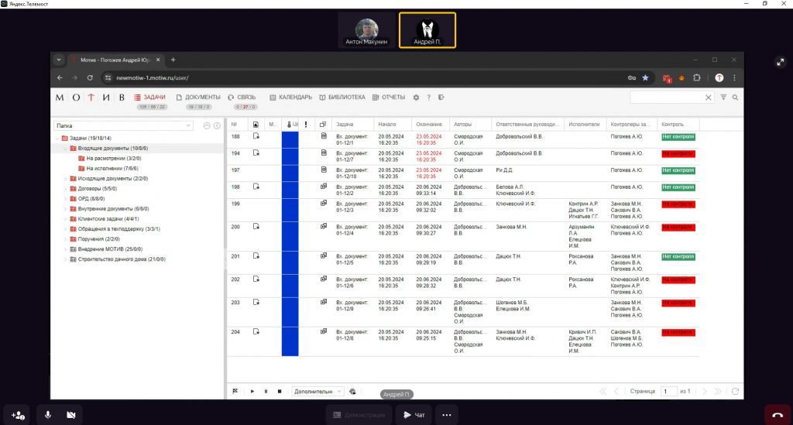Refresh the task list page
This screenshot has height=425, width=793.
coord(735,391)
